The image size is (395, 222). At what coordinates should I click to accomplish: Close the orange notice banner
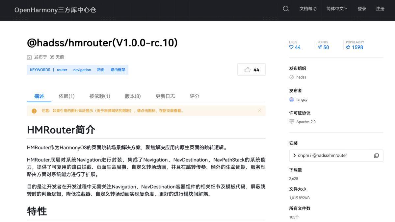click(x=259, y=111)
